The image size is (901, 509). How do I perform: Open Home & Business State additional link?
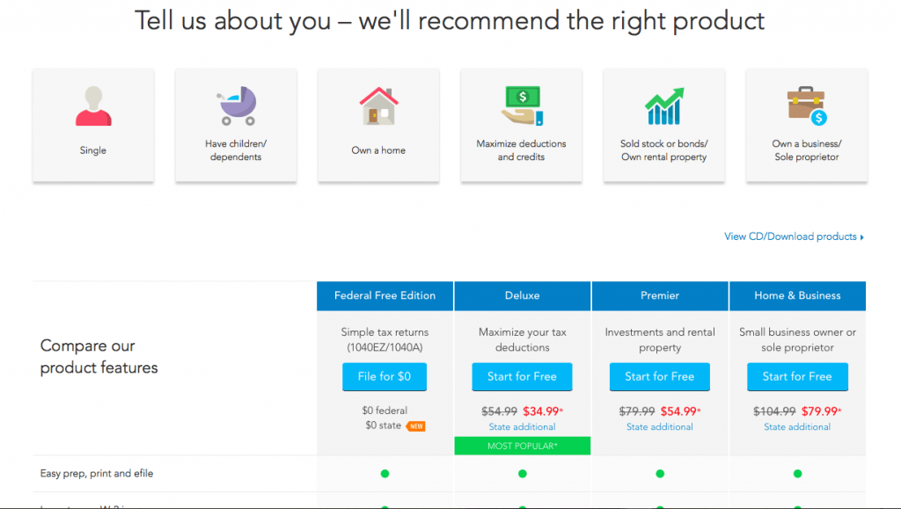click(797, 427)
